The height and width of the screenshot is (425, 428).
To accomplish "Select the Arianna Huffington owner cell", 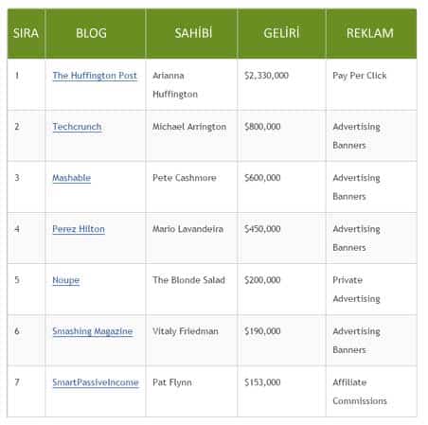I will pyautogui.click(x=191, y=84).
